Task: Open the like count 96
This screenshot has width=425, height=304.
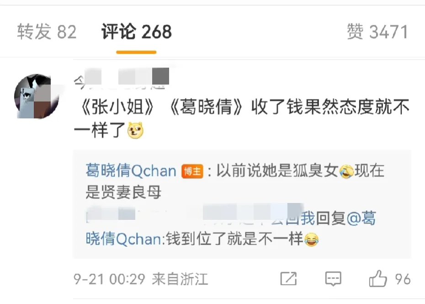Action: (403, 279)
